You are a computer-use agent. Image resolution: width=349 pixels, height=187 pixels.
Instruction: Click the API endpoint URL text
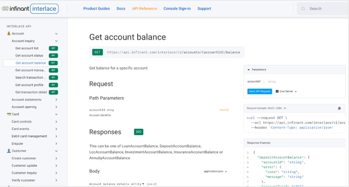[173, 52]
